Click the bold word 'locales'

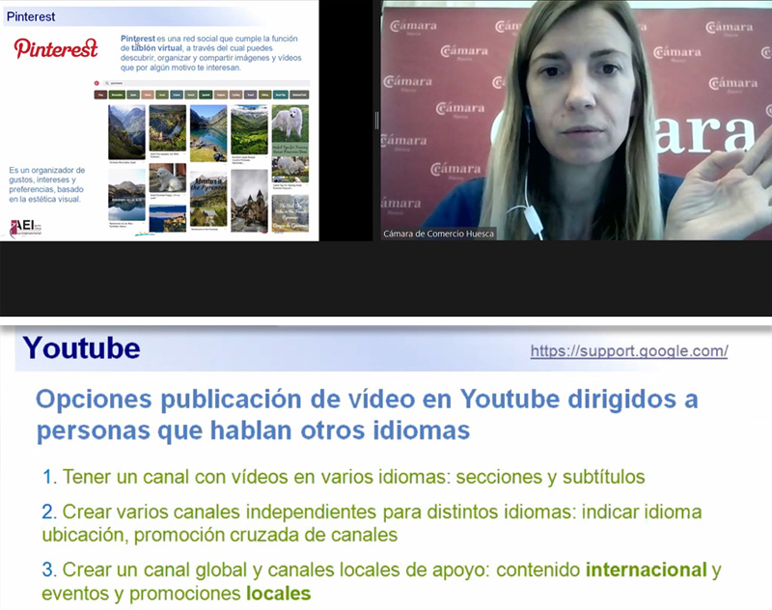tap(279, 594)
